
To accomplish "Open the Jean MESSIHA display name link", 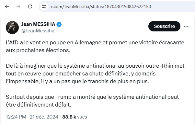I will click(x=38, y=24).
